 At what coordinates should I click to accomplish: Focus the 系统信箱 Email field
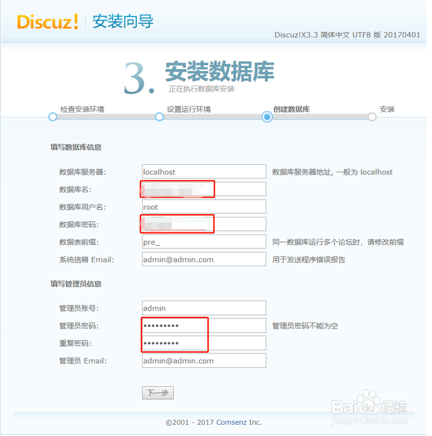(x=204, y=259)
